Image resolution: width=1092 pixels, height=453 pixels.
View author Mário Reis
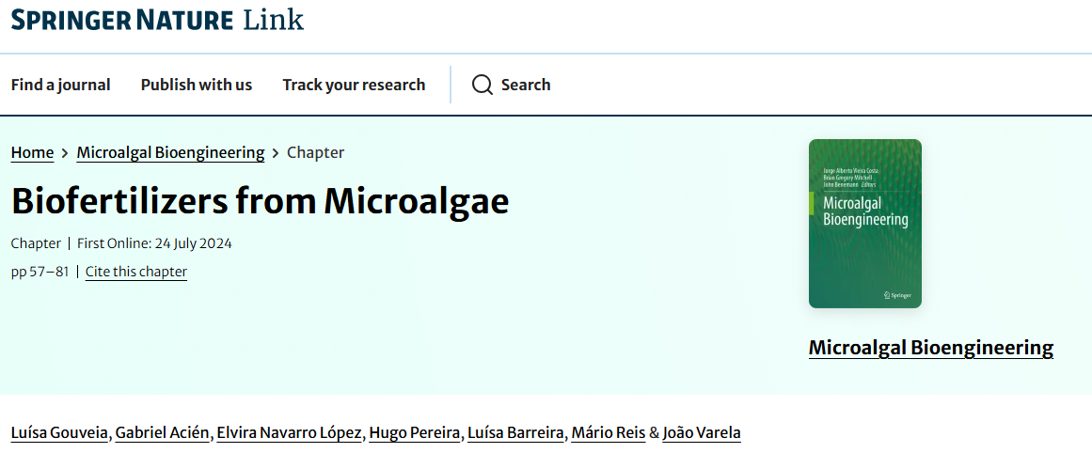(x=608, y=433)
